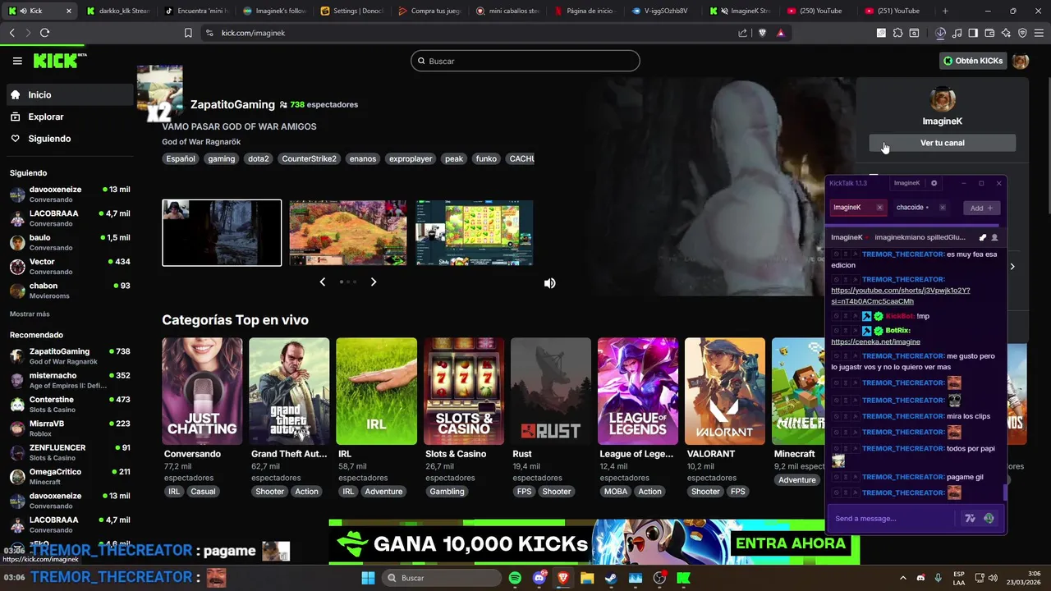The height and width of the screenshot is (591, 1051).
Task: Click the Send a message field in KickTalk
Action: [x=893, y=519]
